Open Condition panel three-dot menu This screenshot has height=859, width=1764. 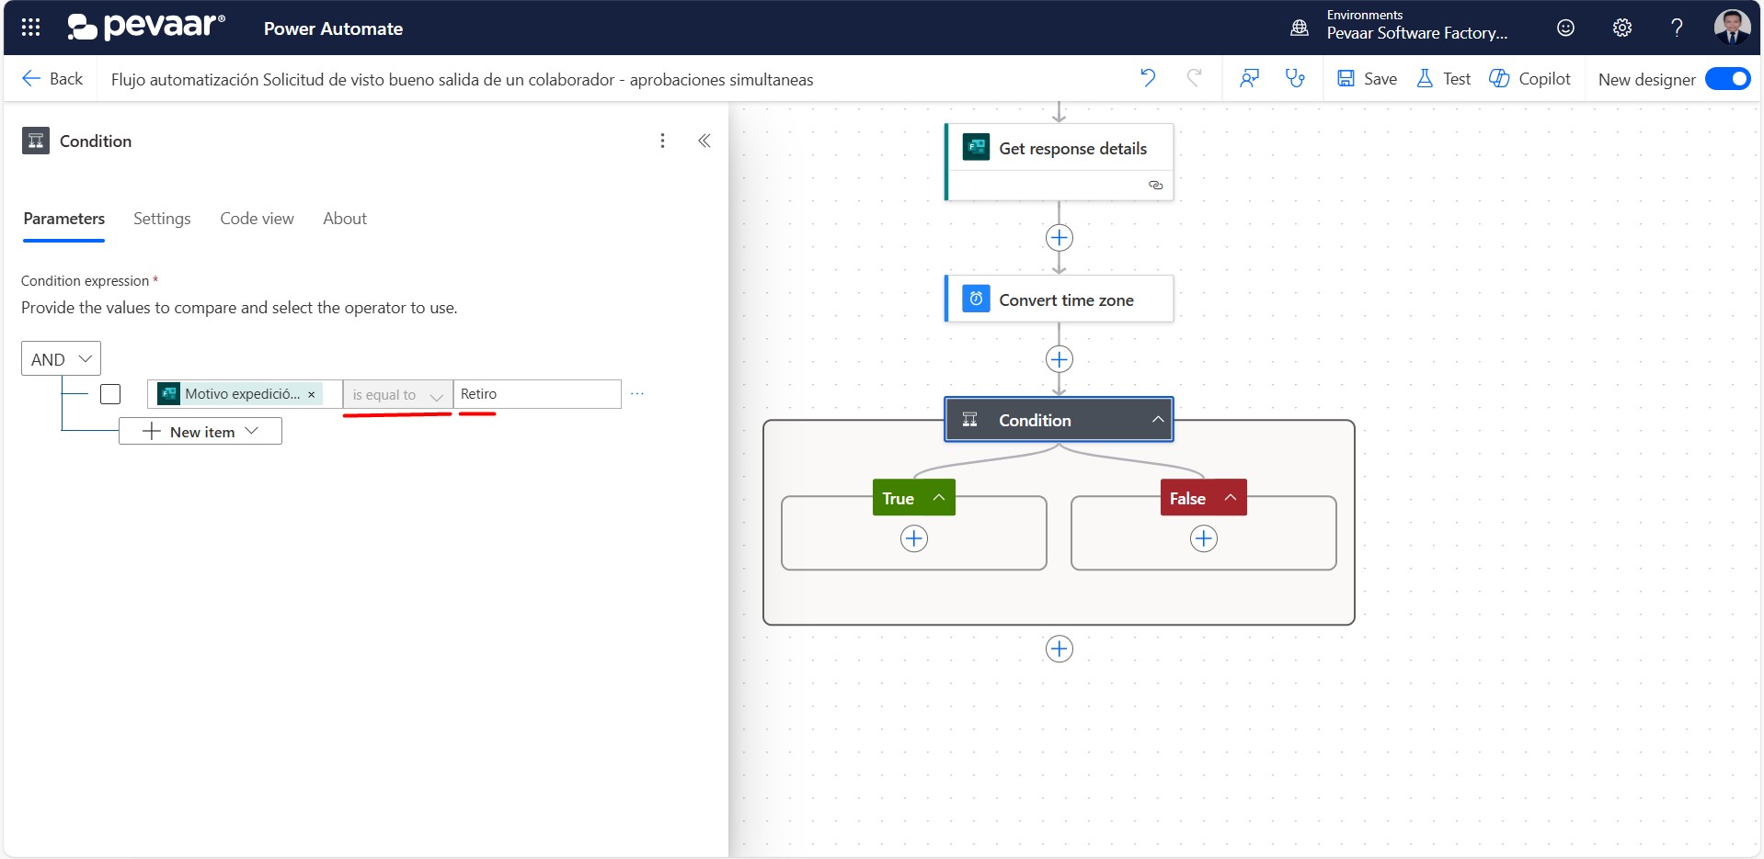click(x=662, y=141)
